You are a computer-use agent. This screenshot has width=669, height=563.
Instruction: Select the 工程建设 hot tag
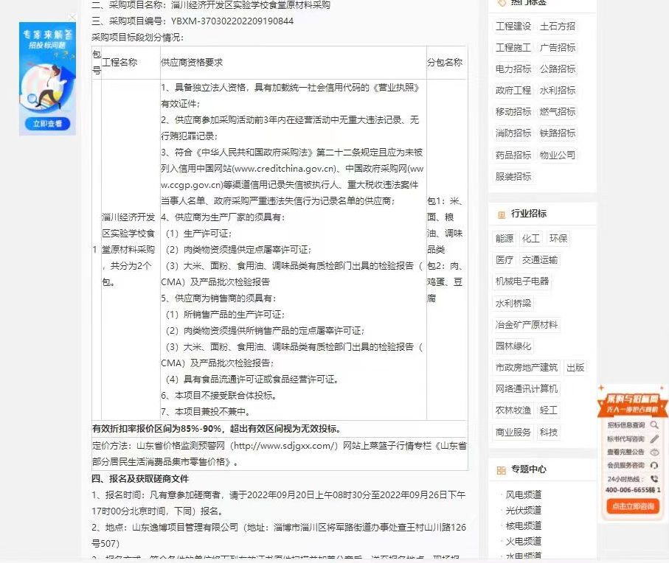coord(513,27)
